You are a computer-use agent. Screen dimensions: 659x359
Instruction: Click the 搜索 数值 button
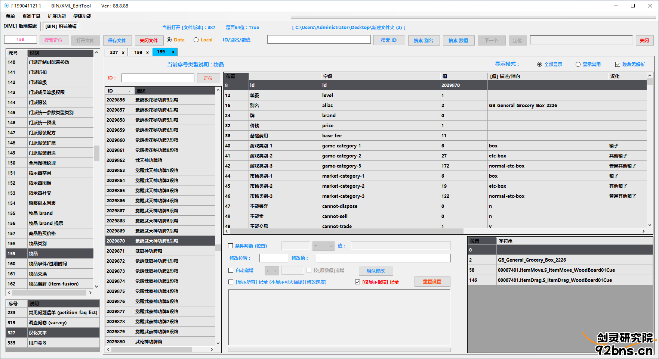point(458,40)
